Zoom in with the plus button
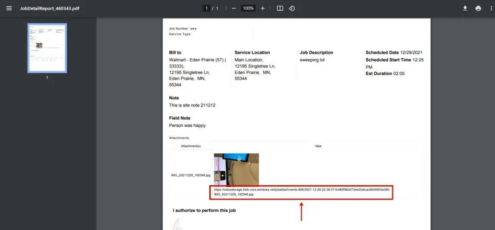 click(x=262, y=8)
